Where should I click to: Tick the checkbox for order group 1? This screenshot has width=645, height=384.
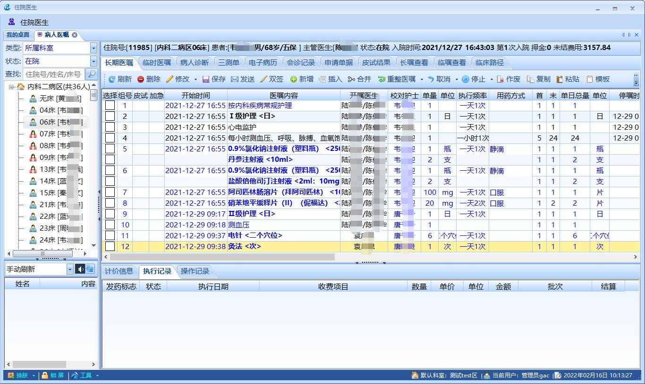click(x=110, y=106)
